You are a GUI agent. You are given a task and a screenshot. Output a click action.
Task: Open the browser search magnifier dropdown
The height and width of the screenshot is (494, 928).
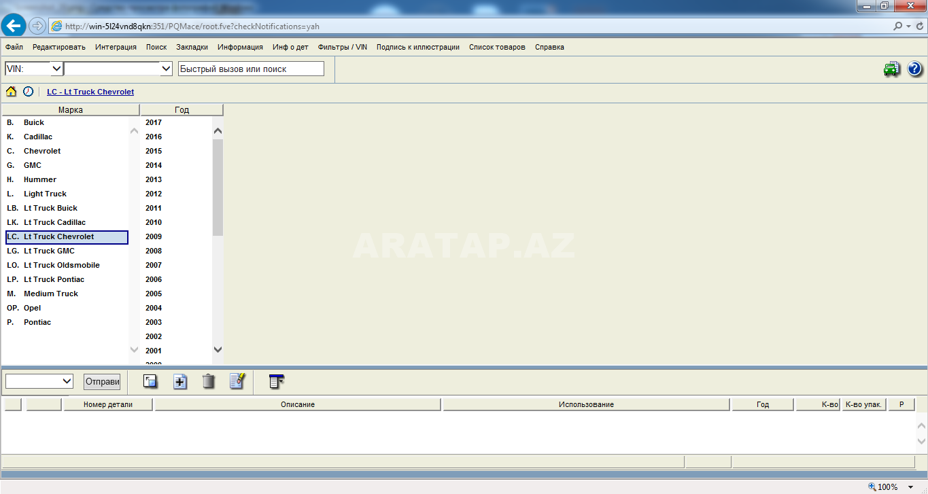pos(902,26)
